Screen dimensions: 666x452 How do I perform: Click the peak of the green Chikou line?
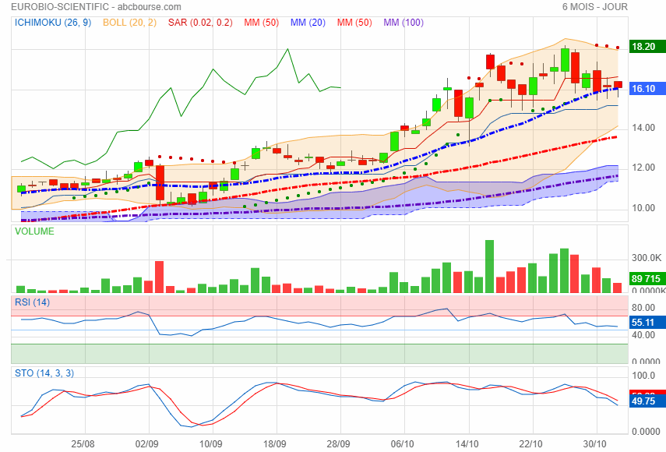[x=287, y=49]
